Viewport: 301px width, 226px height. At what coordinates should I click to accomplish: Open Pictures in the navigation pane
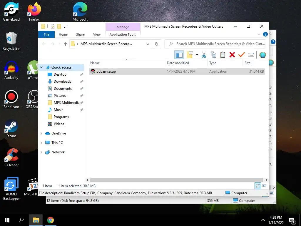pos(60,96)
